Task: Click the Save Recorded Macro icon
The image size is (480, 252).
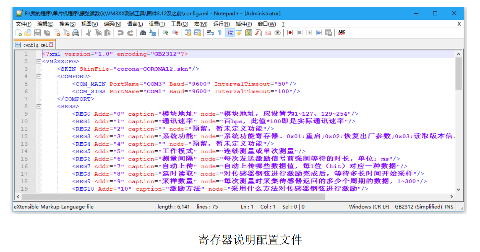Action: click(328, 33)
